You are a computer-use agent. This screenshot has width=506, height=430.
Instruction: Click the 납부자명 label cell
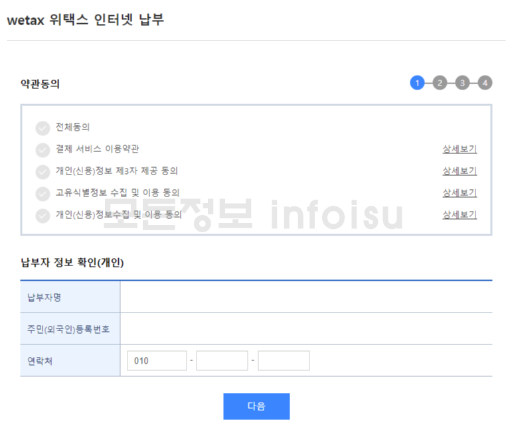click(70, 297)
